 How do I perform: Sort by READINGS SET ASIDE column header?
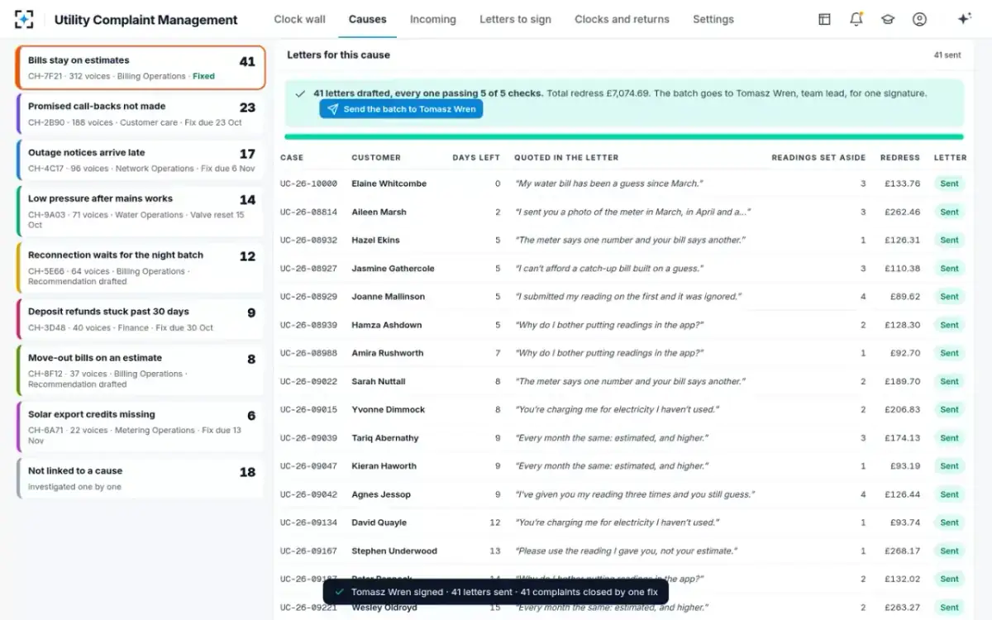point(818,157)
